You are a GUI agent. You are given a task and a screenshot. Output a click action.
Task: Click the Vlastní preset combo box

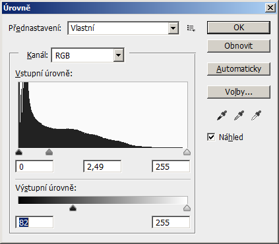coord(123,28)
